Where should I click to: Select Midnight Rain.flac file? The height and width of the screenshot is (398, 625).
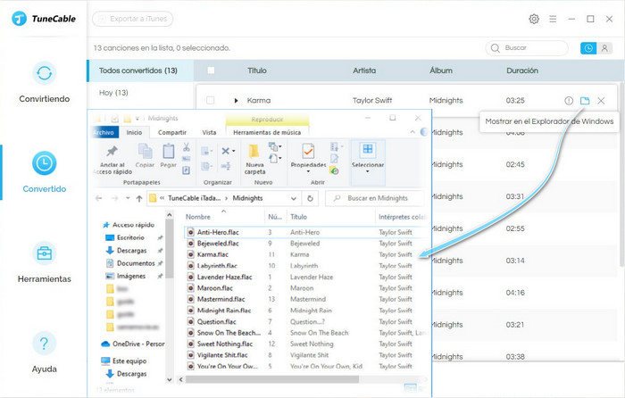point(224,311)
